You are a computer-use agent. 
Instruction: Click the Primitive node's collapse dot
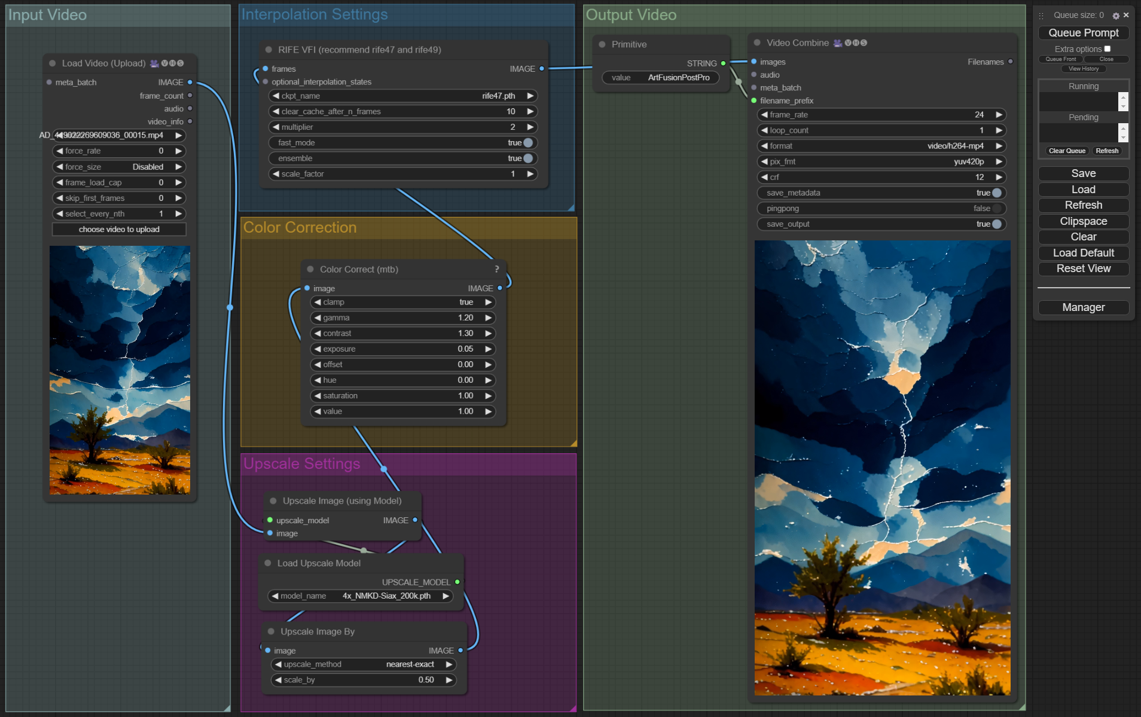[602, 44]
